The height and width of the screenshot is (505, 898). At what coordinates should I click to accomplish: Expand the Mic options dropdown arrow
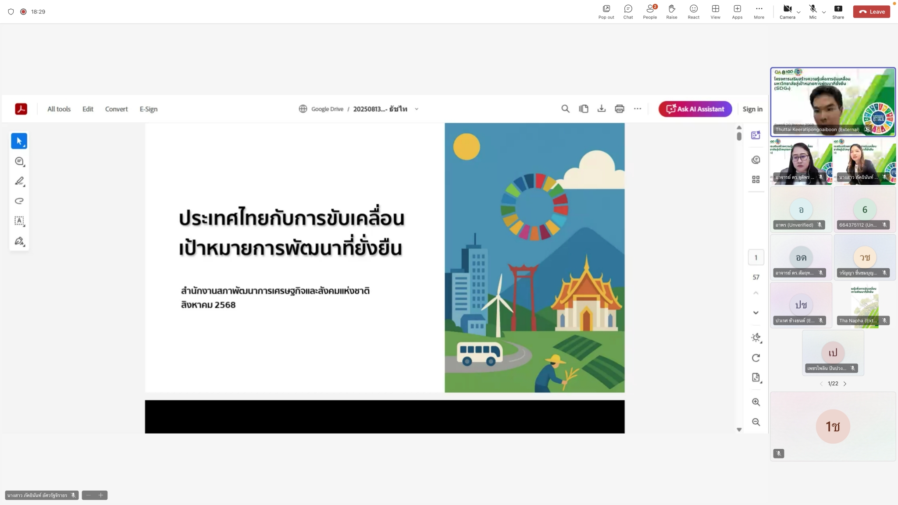click(824, 12)
